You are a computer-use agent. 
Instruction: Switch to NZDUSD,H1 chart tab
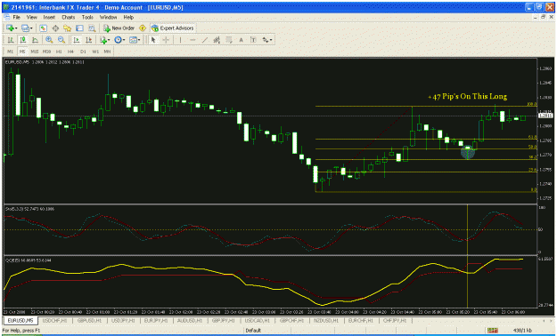tap(325, 320)
